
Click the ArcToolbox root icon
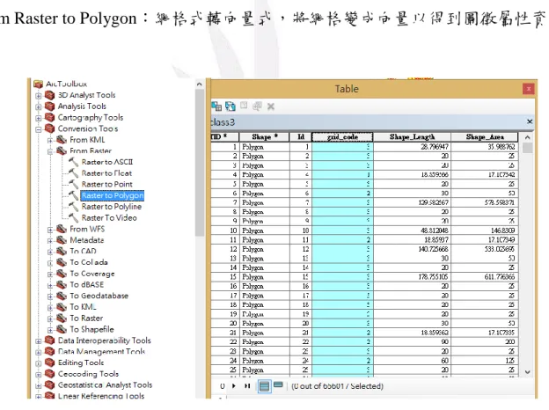[38, 84]
